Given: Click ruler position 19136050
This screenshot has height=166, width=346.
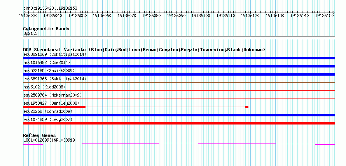Looking at the screenshot, I should point(77,16).
